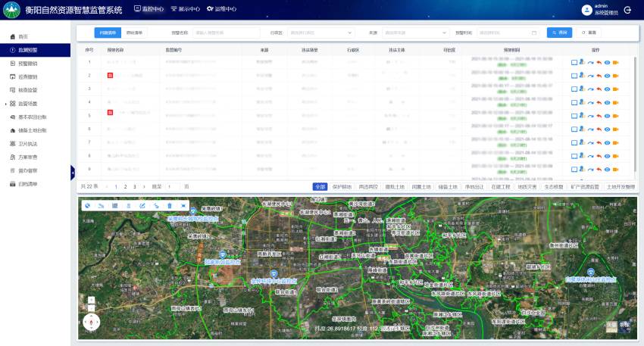Click the user assign icon in row 4
Viewport: 644px width, 346px height.
point(582,102)
